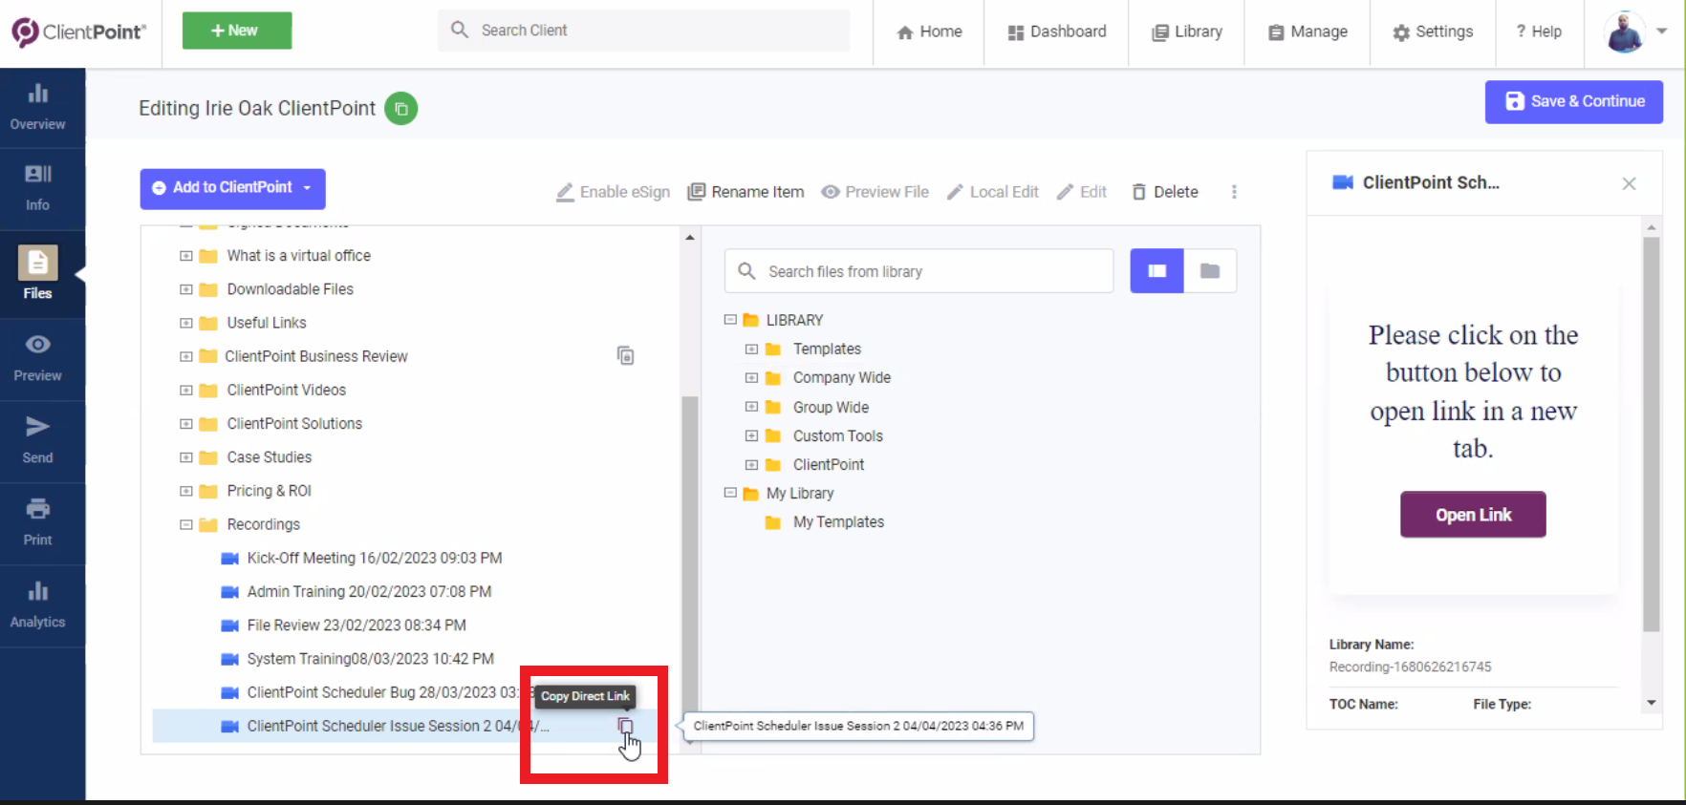Click Preview File in toolbar
This screenshot has height=805, width=1686.
pos(875,192)
